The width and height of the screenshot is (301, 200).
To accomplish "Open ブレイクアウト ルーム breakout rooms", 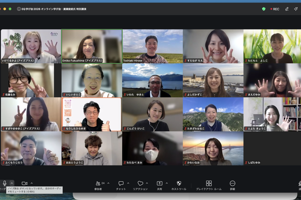I will (209, 185).
